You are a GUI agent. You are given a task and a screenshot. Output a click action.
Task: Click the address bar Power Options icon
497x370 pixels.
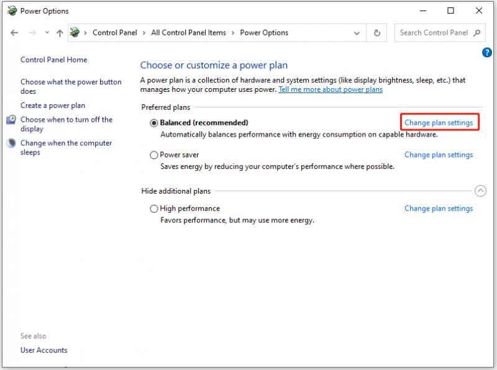click(75, 32)
